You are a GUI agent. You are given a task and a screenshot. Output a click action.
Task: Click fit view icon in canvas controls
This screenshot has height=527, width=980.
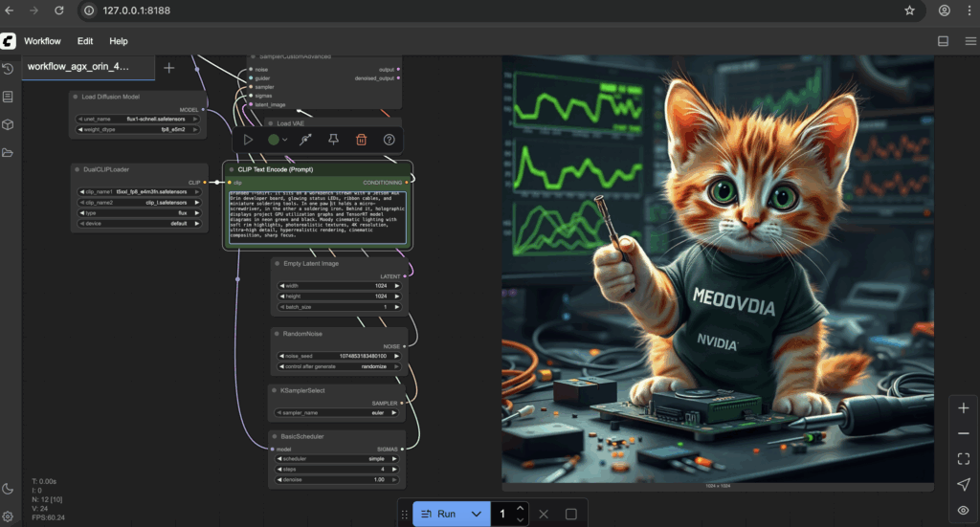(x=963, y=459)
